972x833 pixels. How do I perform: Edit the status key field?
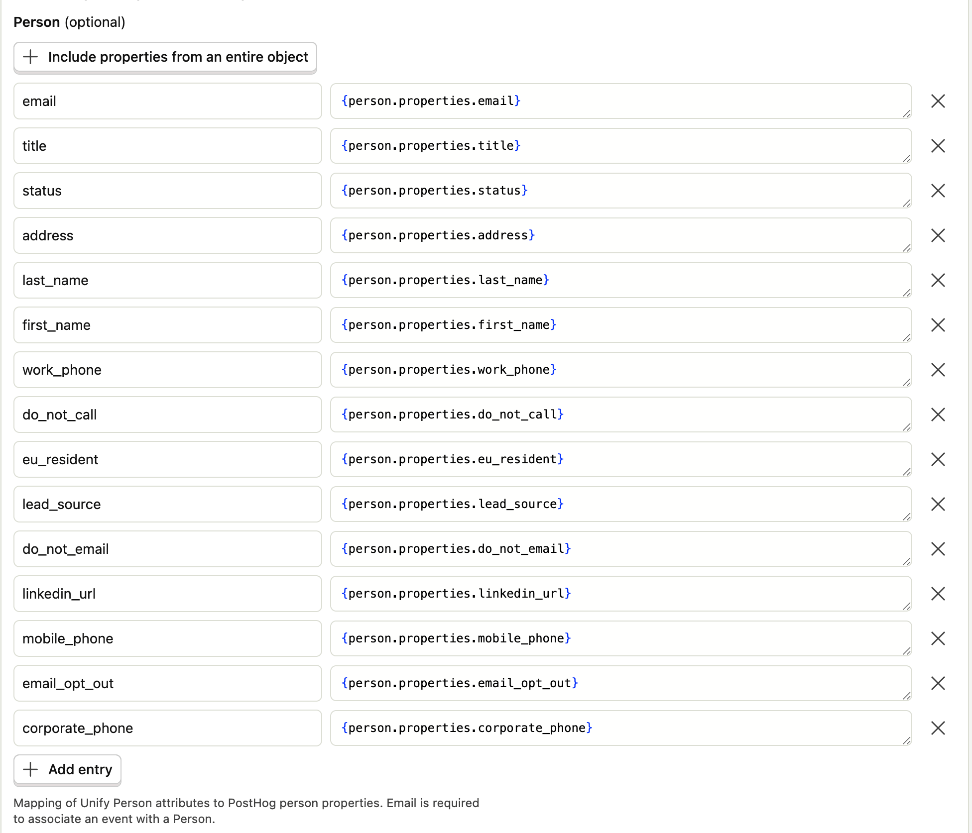point(168,191)
